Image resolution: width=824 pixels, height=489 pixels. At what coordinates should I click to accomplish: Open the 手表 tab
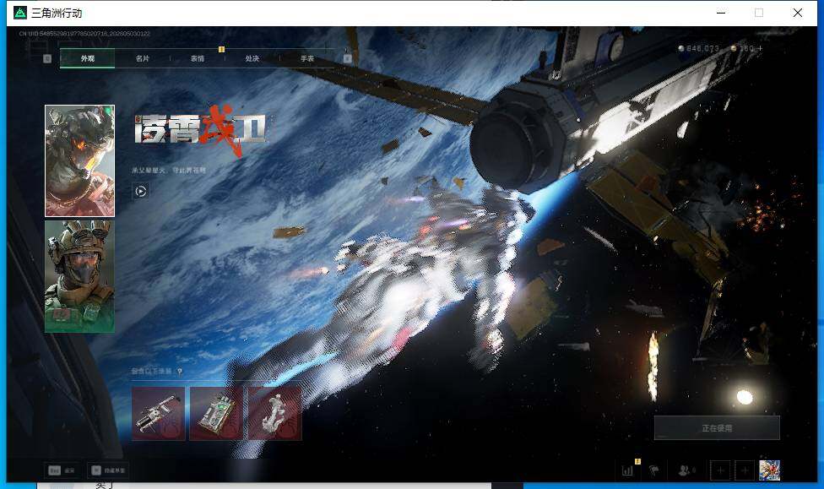307,58
